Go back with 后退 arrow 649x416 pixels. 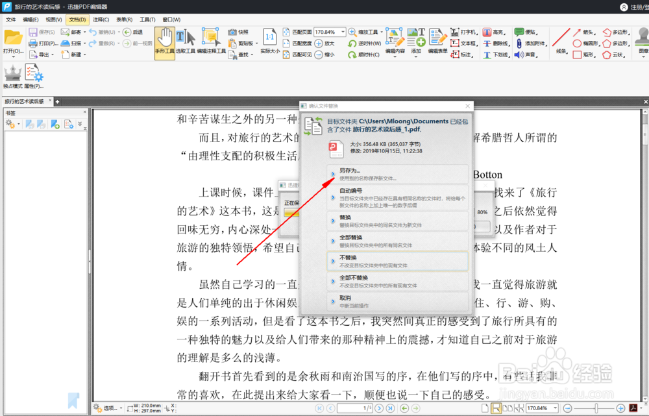(x=133, y=32)
